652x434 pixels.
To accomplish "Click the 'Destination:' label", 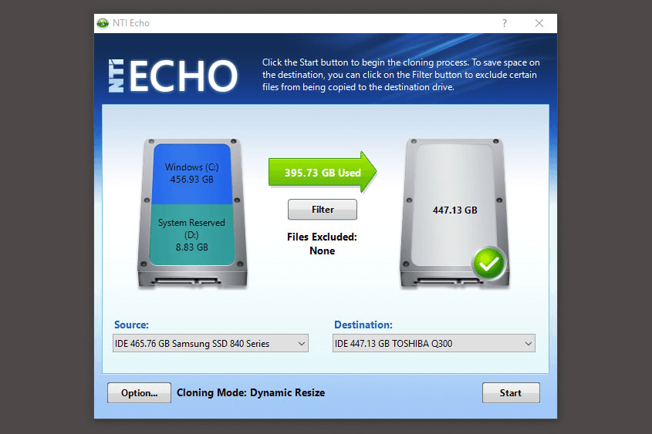I will pos(363,325).
